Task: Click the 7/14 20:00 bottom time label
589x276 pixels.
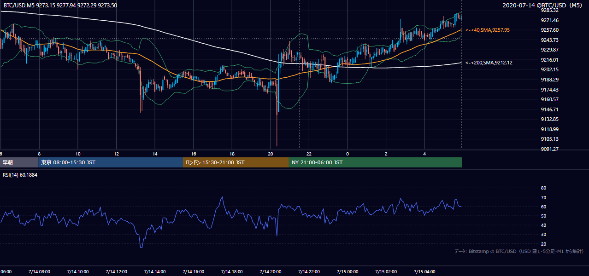Action: click(x=271, y=271)
